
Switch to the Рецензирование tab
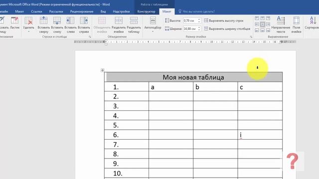click(x=82, y=11)
